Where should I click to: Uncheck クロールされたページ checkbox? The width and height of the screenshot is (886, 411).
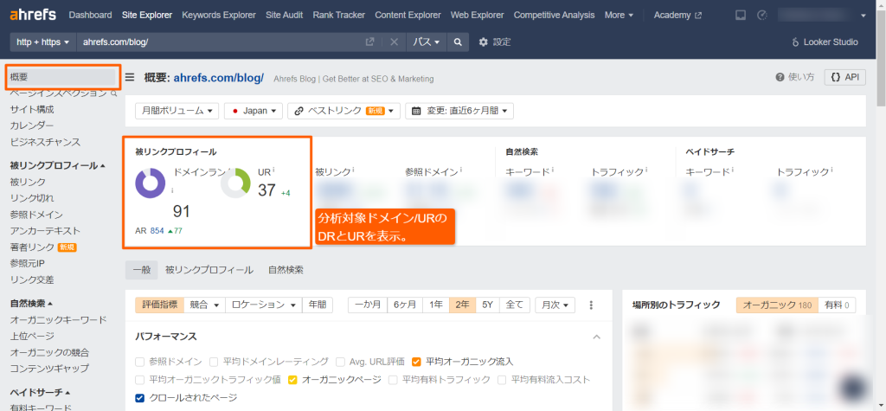pos(139,397)
